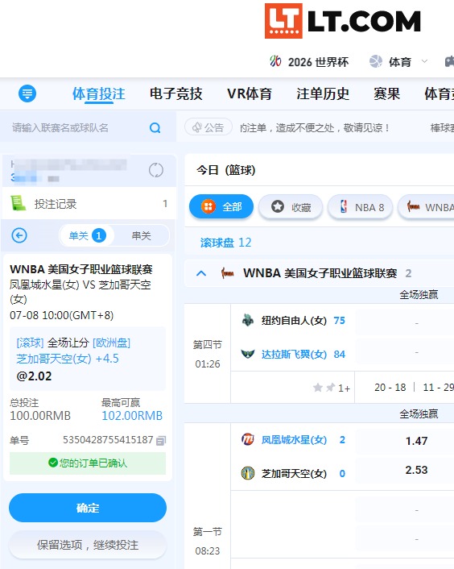Click the 总投注 100.00RMB amount

click(40, 416)
